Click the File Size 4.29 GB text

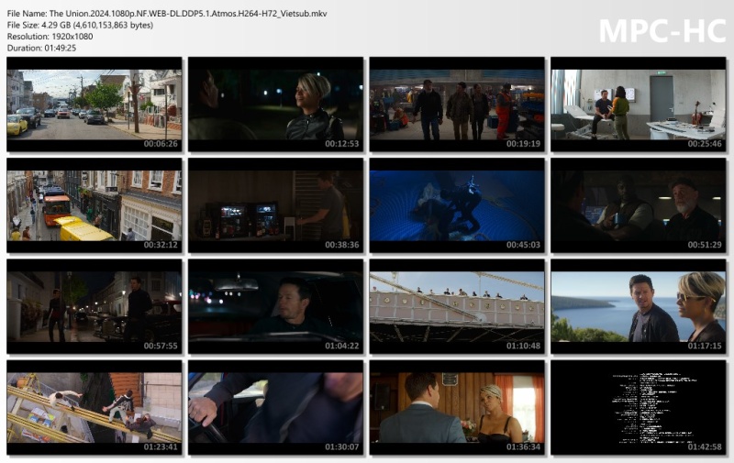80,26
